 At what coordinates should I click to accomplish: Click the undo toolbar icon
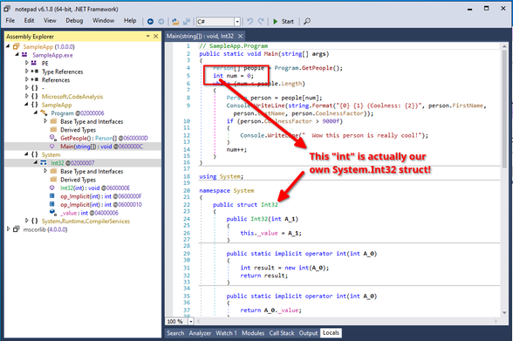250,22
